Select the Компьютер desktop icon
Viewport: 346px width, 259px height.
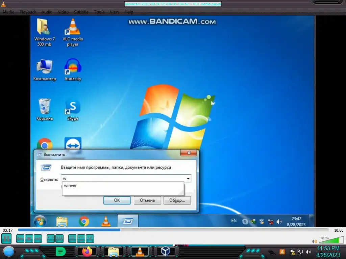44,70
